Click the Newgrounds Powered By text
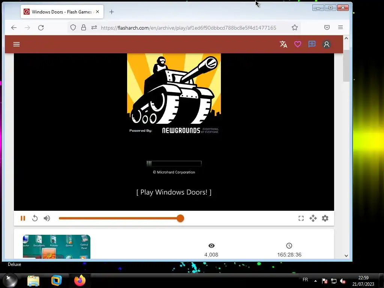This screenshot has height=288, width=384. click(x=174, y=130)
